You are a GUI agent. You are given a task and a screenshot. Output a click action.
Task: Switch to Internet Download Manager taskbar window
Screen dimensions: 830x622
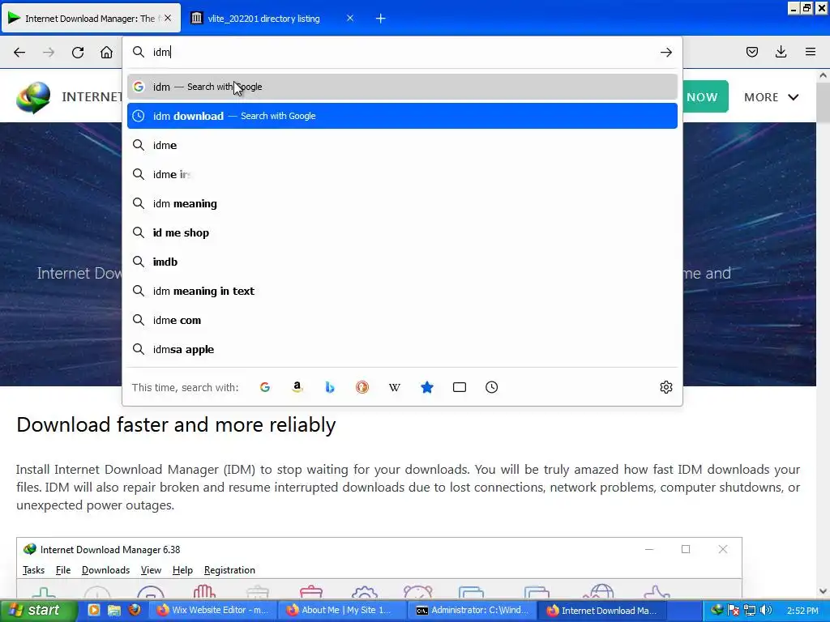[x=602, y=611]
